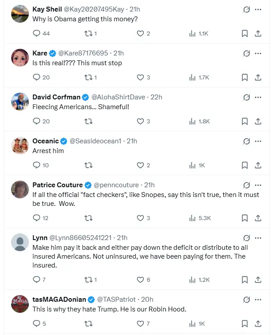
Task: Like tasMAGADonian's Robin Hood tweet
Action: point(140,323)
